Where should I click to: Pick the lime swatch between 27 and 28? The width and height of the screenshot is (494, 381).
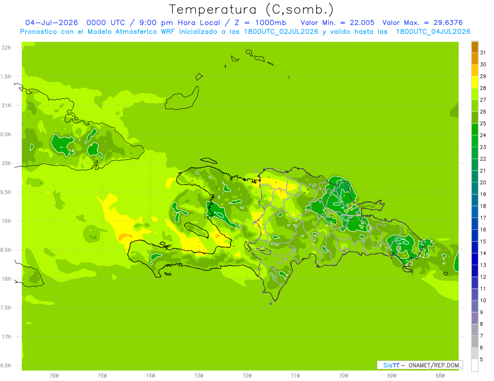pyautogui.click(x=475, y=94)
